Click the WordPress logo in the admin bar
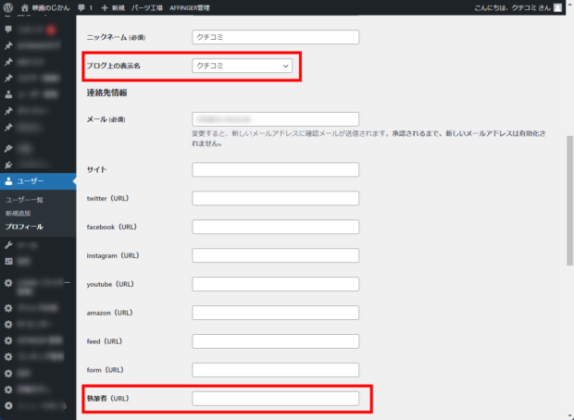Screen dimensions: 574x420 [8, 7]
